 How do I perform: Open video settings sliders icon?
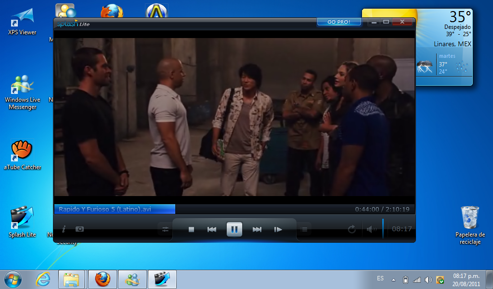coord(166,229)
